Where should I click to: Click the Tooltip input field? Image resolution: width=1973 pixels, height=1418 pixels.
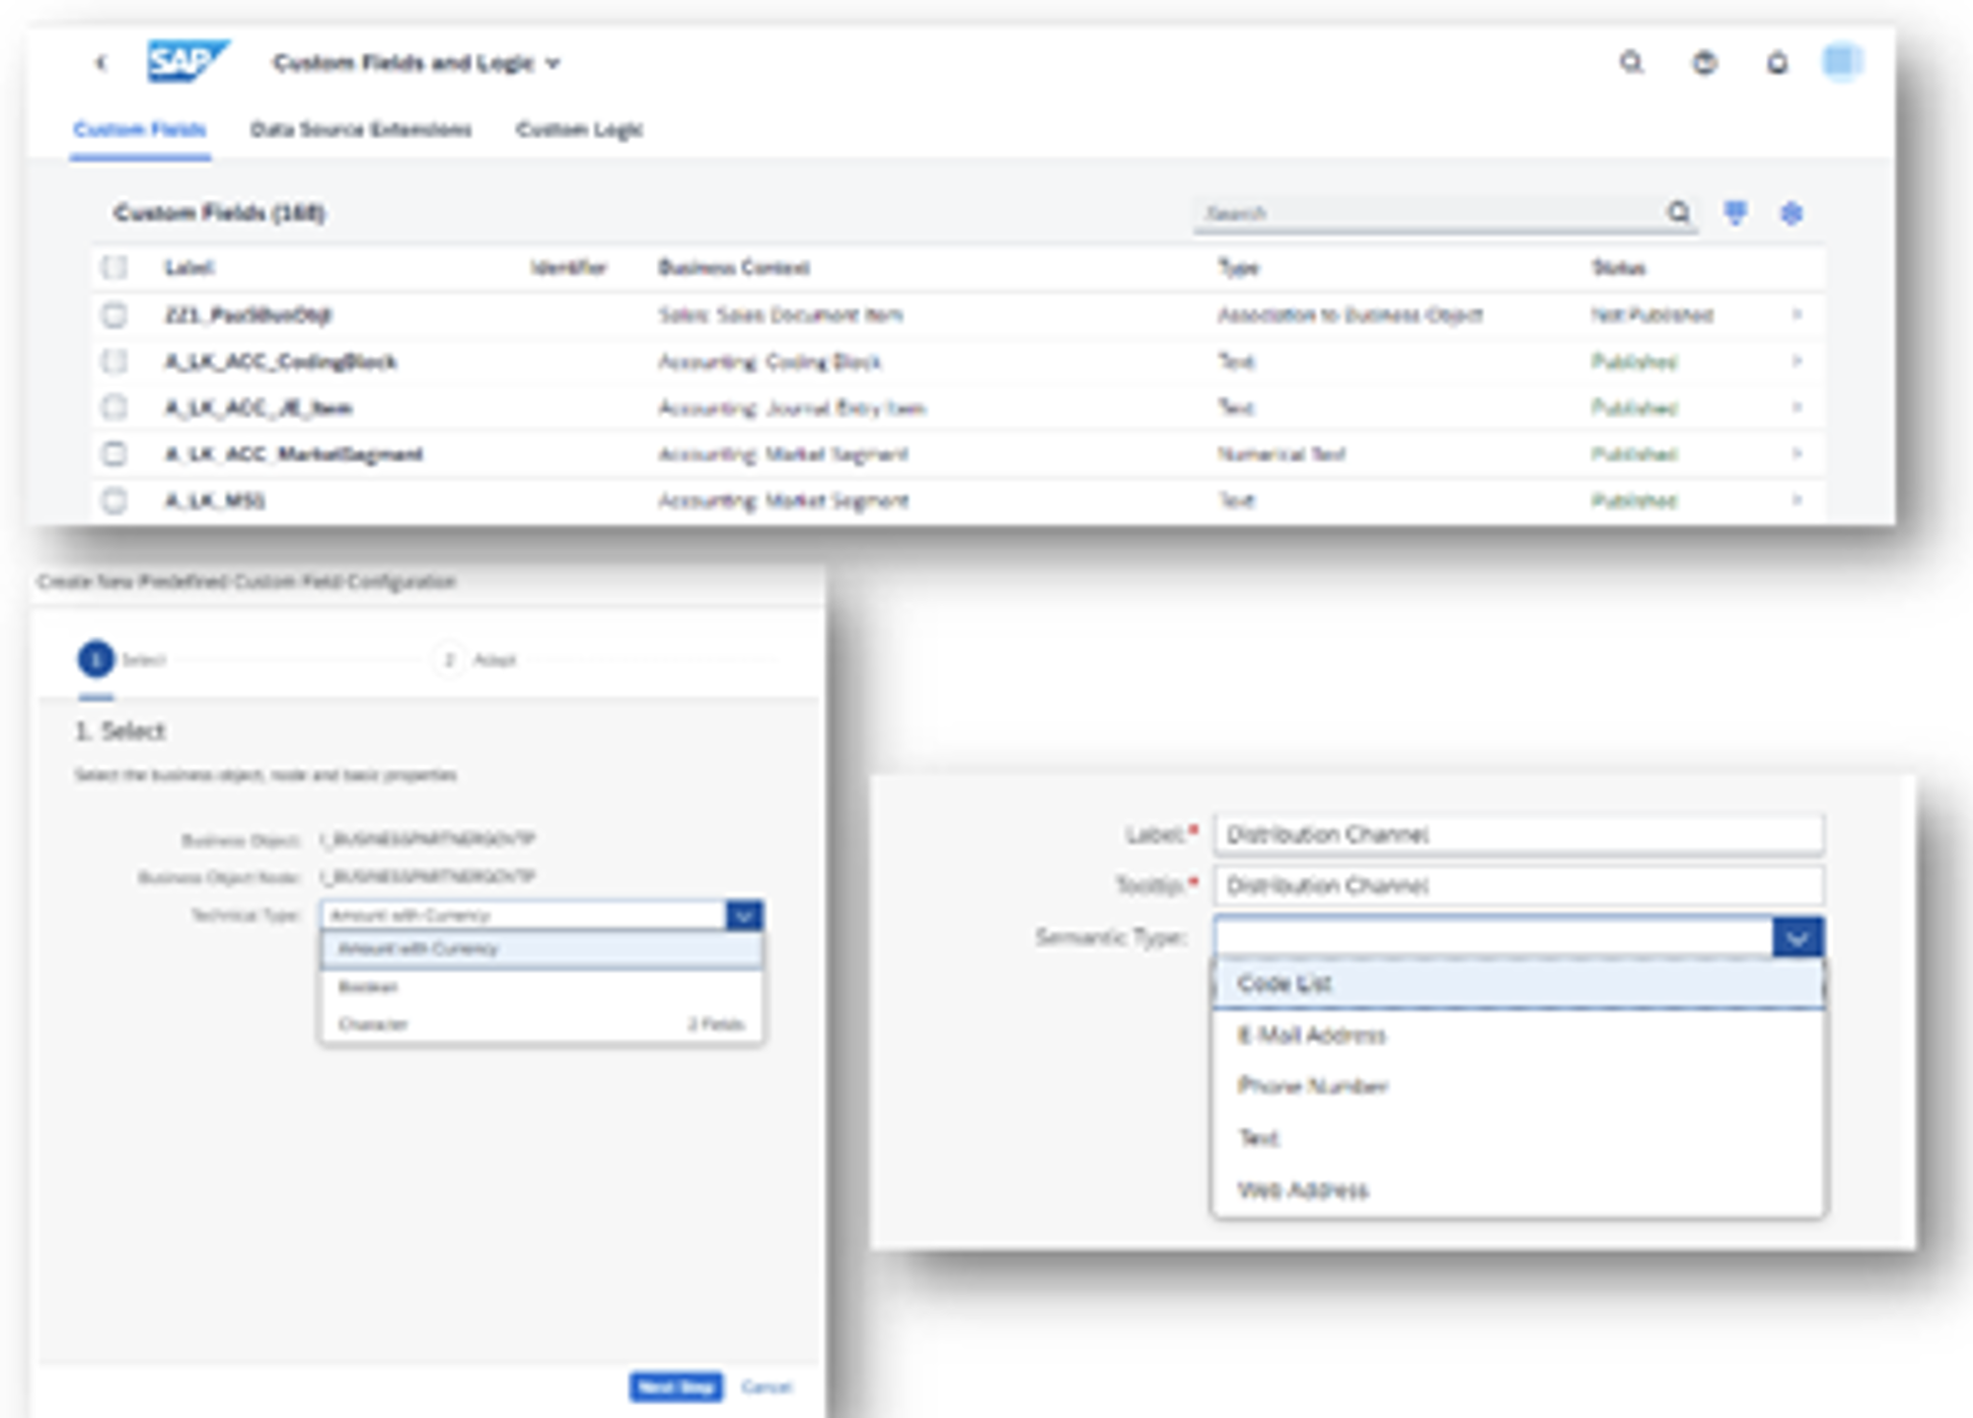click(1519, 886)
